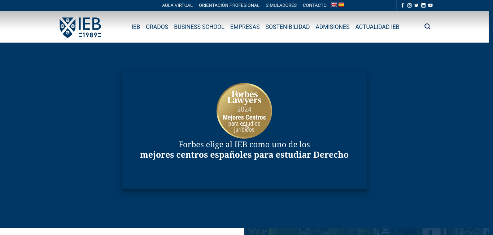493x235 pixels.
Task: Open the ADMISIONES menu
Action: pos(332,27)
